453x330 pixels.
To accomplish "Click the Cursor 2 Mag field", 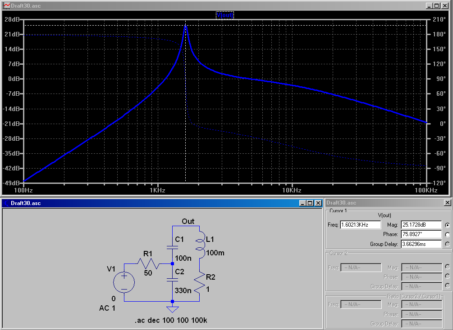I will (x=422, y=268).
